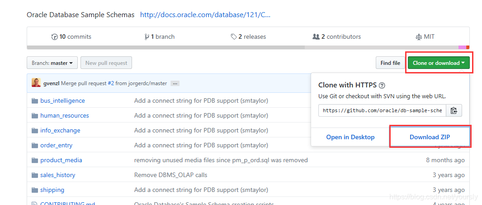The image size is (482, 205).
Task: Open the Branch: master dropdown
Action: click(52, 63)
